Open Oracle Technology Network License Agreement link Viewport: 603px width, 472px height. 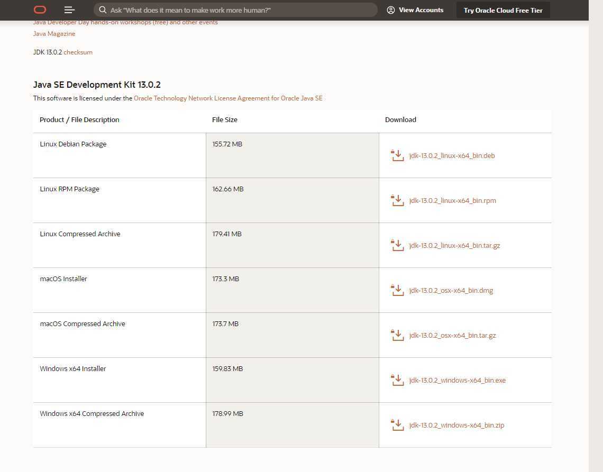pyautogui.click(x=228, y=98)
